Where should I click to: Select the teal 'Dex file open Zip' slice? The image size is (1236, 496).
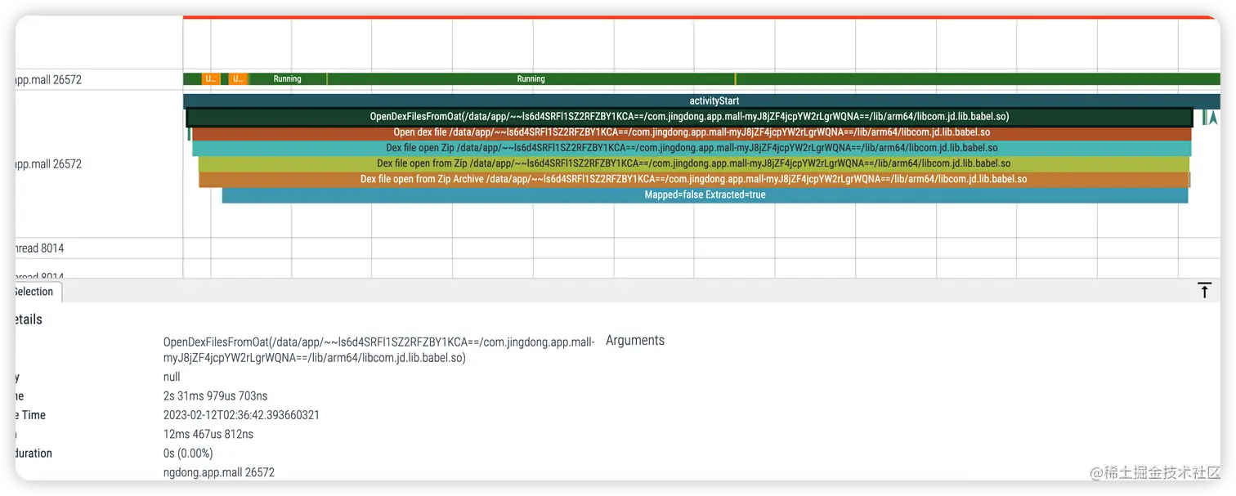point(692,148)
